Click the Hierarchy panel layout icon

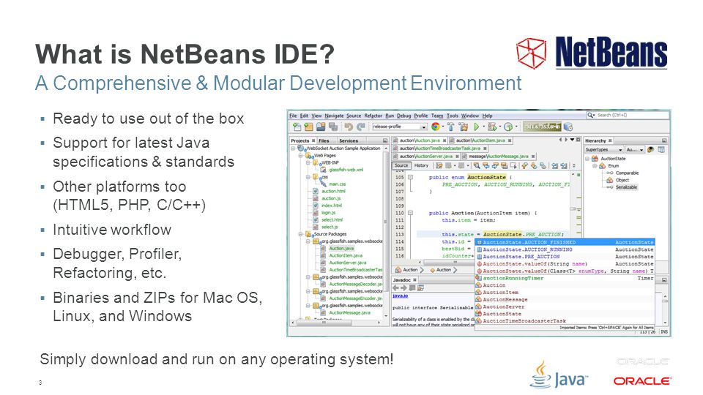661,149
